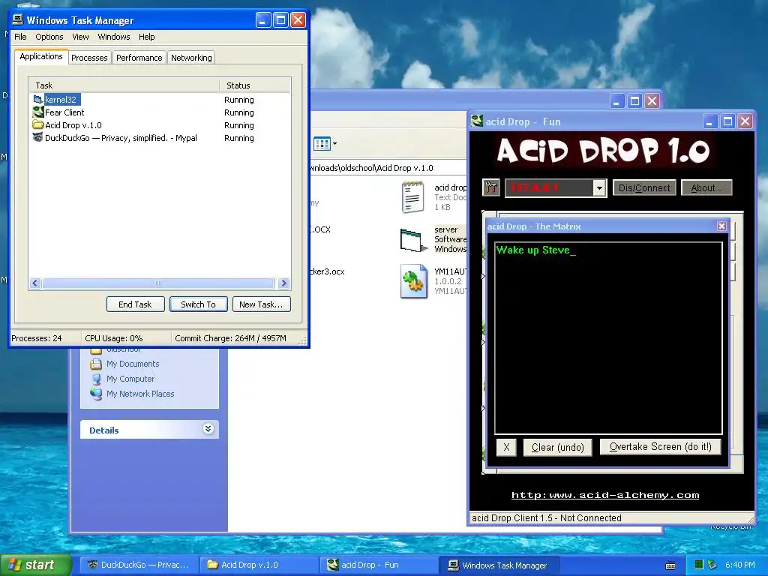Click the Switch To button
This screenshot has height=576, width=768.
tap(198, 304)
